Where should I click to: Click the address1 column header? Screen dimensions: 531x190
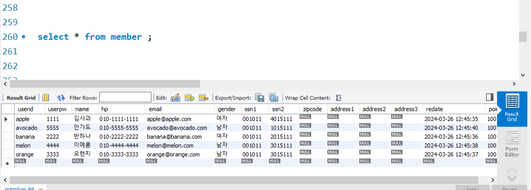343,109
